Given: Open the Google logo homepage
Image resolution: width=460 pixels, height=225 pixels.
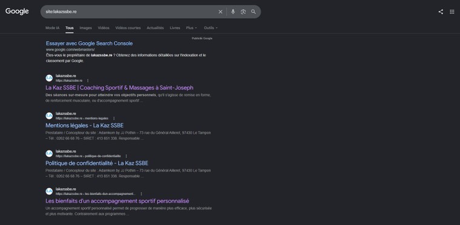Looking at the screenshot, I should (17, 11).
